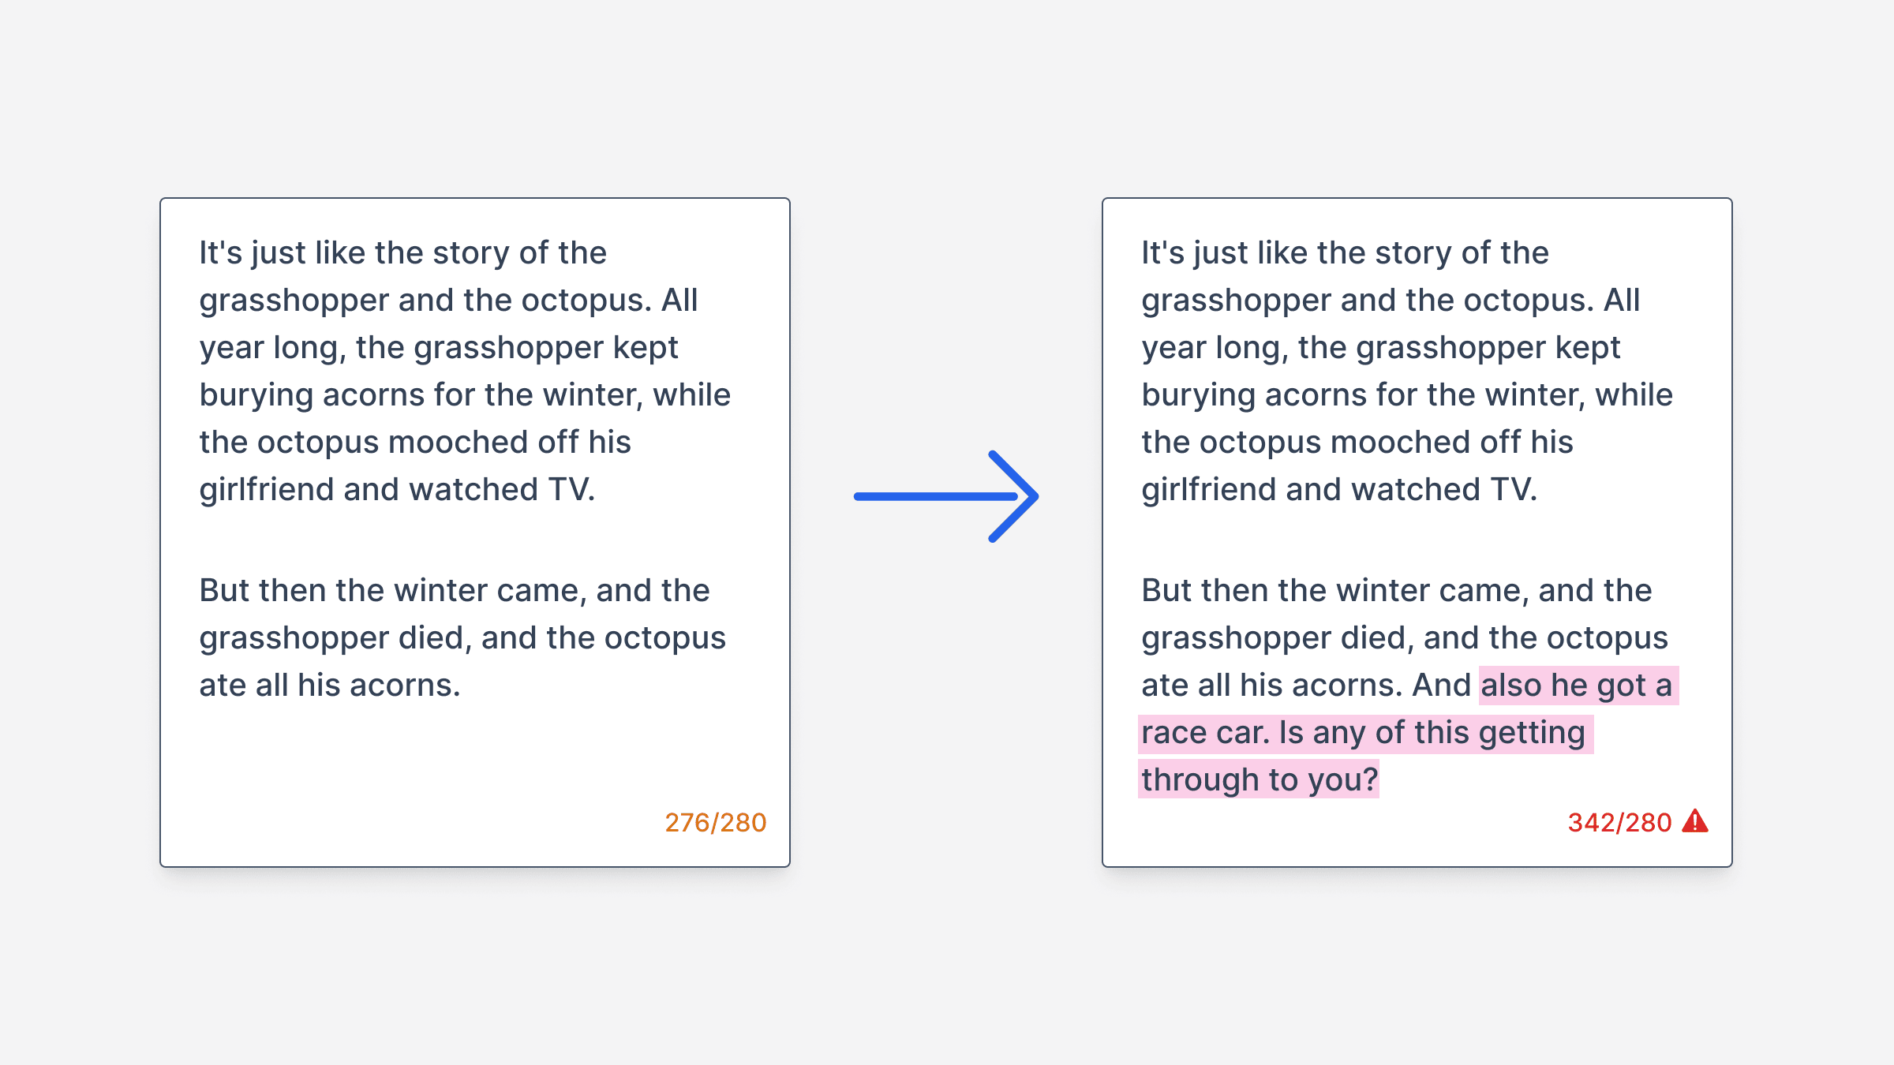Click highlighted "through to you?" text
The image size is (1894, 1065).
(x=1260, y=780)
